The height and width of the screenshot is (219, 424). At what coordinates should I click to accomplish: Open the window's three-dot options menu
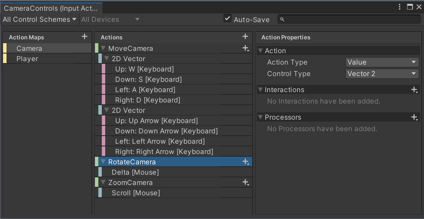[400, 7]
